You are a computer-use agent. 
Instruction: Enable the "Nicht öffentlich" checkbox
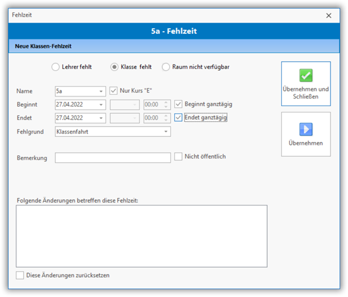coord(179,156)
